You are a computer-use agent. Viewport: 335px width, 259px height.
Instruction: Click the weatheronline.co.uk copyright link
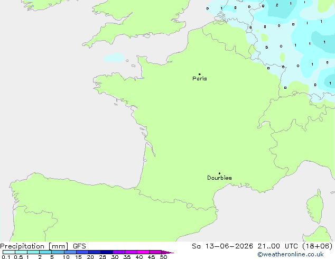click(x=291, y=254)
